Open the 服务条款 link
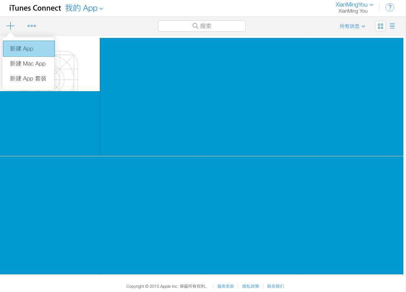406x292 pixels. click(225, 286)
